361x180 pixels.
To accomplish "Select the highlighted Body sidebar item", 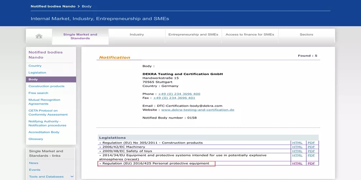I will [x=51, y=79].
